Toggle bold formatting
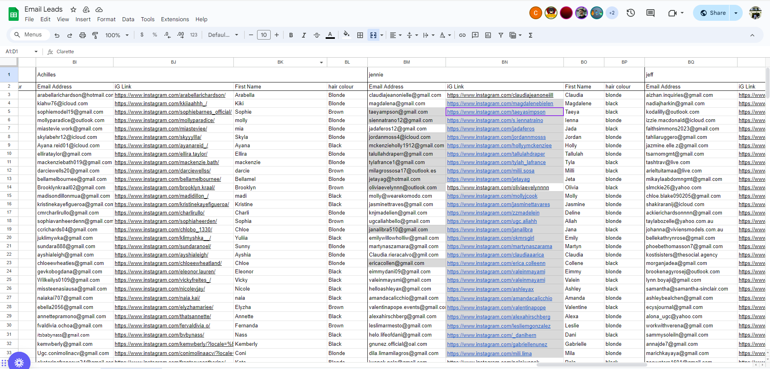Viewport: 770px width, 369px height. (291, 35)
